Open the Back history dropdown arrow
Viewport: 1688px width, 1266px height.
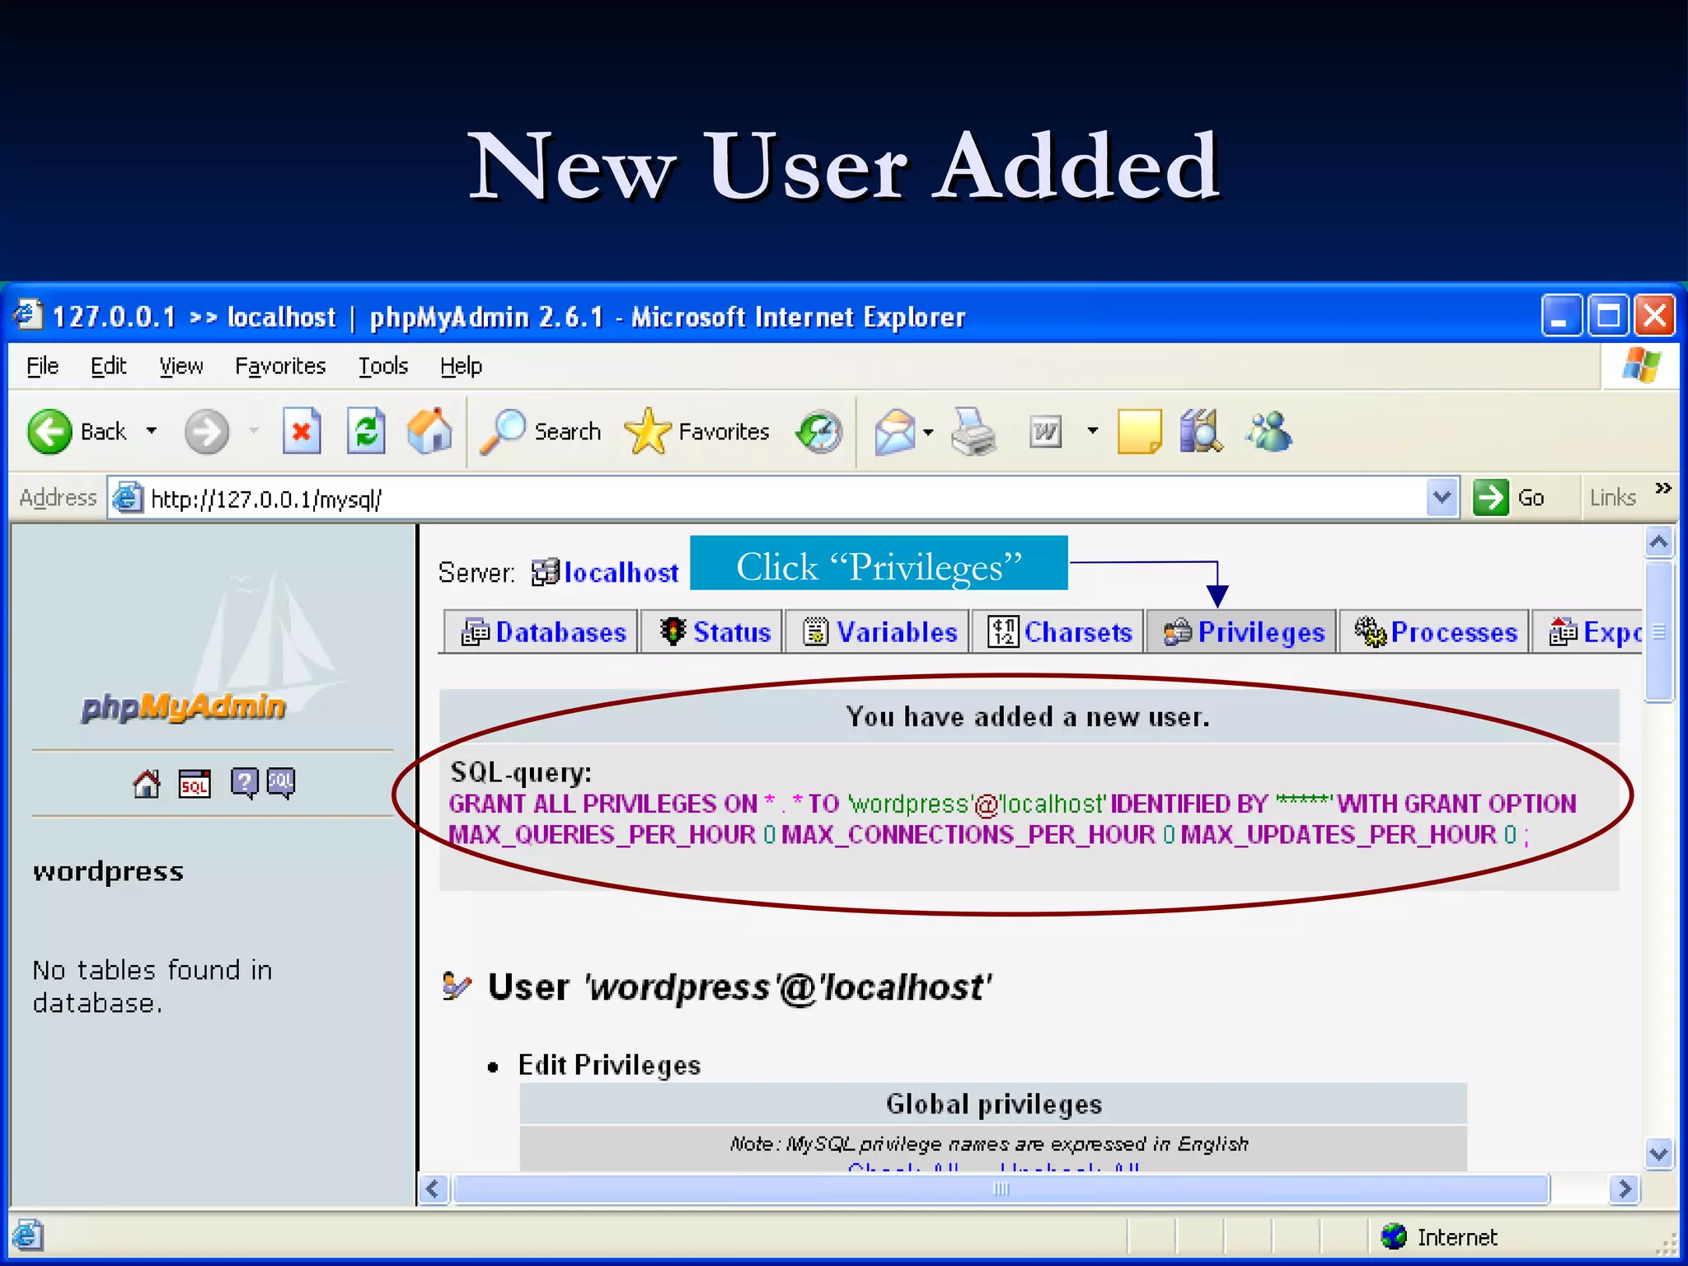coord(152,430)
